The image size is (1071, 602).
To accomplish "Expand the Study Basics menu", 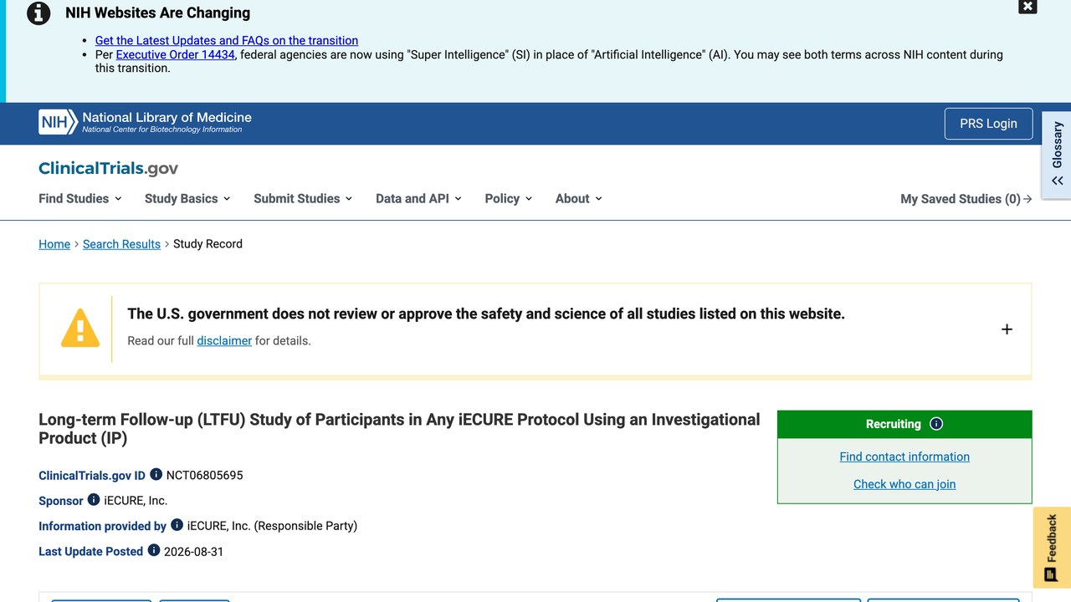I will pos(187,198).
